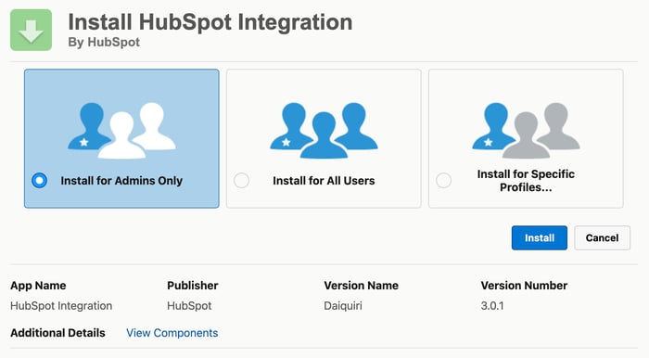The width and height of the screenshot is (649, 358).
Task: Click the By HubSpot subtitle
Action: [104, 43]
